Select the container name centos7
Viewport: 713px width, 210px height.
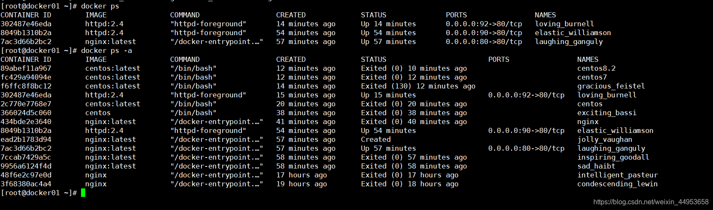592,77
